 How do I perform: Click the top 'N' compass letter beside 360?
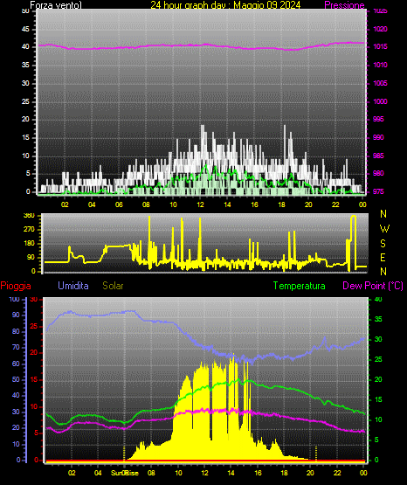point(383,214)
